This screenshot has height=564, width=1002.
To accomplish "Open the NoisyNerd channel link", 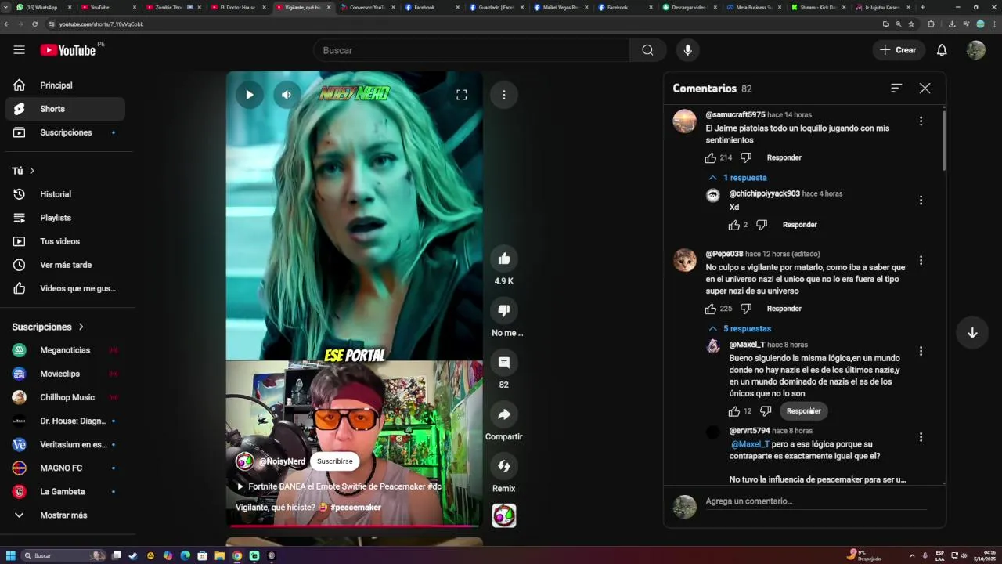I will tap(282, 461).
